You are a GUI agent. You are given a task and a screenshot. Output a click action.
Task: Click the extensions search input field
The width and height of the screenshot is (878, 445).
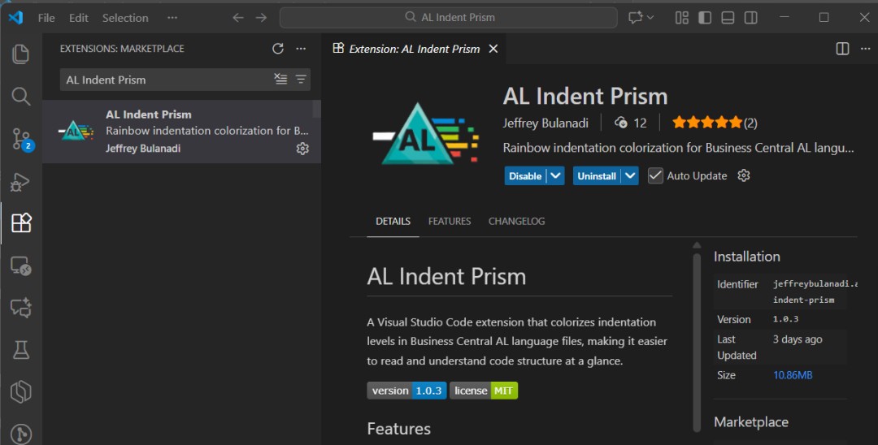click(x=168, y=80)
